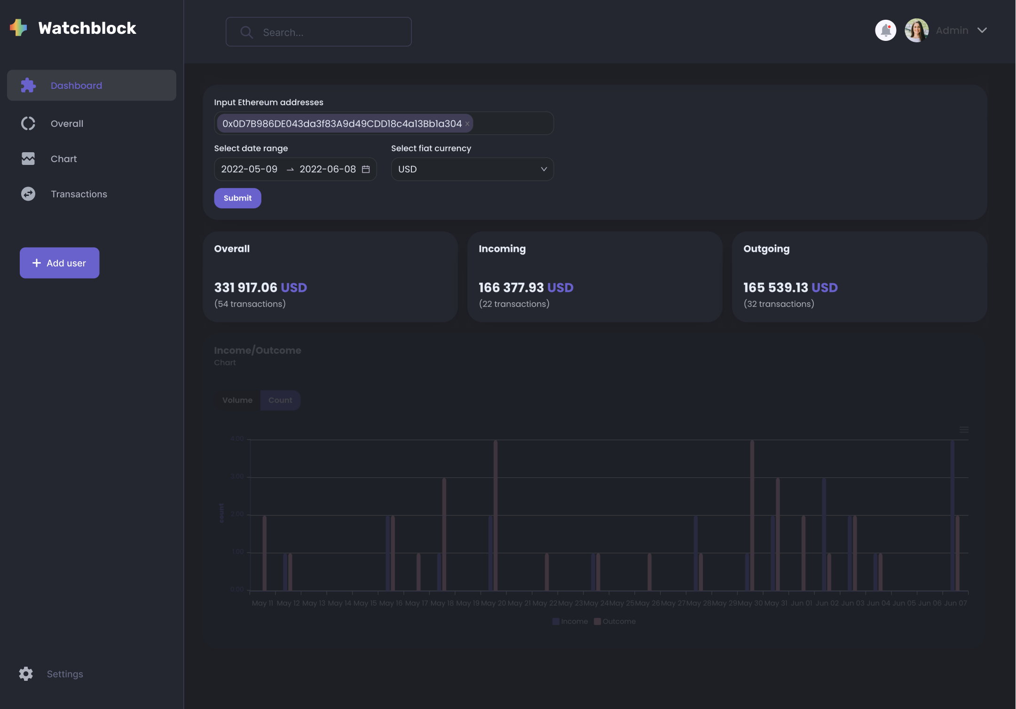1016x709 pixels.
Task: Click the Settings gear icon
Action: point(26,673)
